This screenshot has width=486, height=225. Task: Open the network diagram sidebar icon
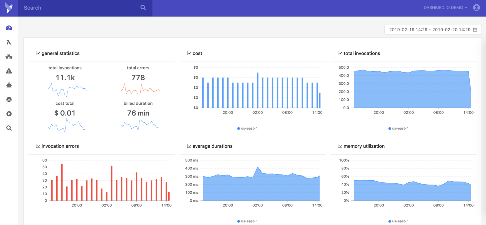click(x=9, y=56)
